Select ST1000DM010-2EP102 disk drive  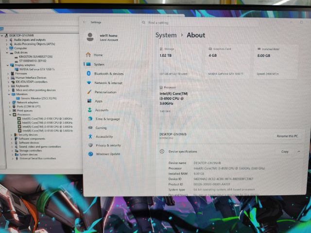tap(33, 61)
